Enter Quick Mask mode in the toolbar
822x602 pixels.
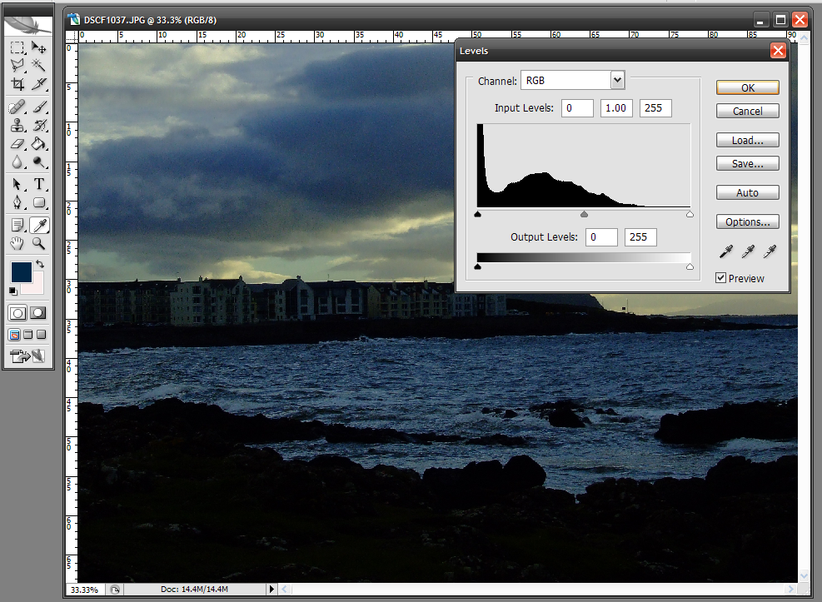(x=38, y=312)
